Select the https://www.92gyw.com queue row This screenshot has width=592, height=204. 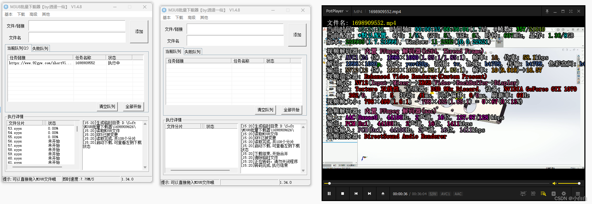tap(76, 63)
